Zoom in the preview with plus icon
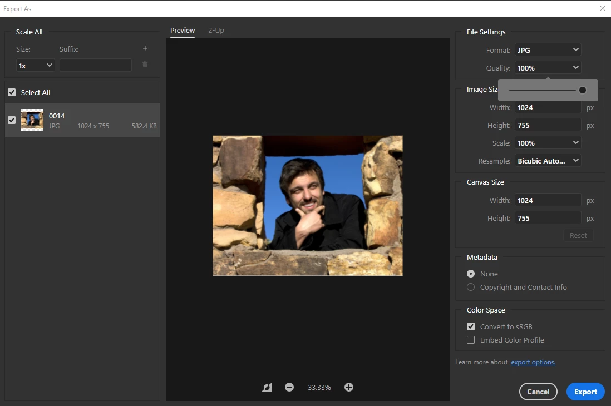The width and height of the screenshot is (611, 406). pyautogui.click(x=349, y=387)
